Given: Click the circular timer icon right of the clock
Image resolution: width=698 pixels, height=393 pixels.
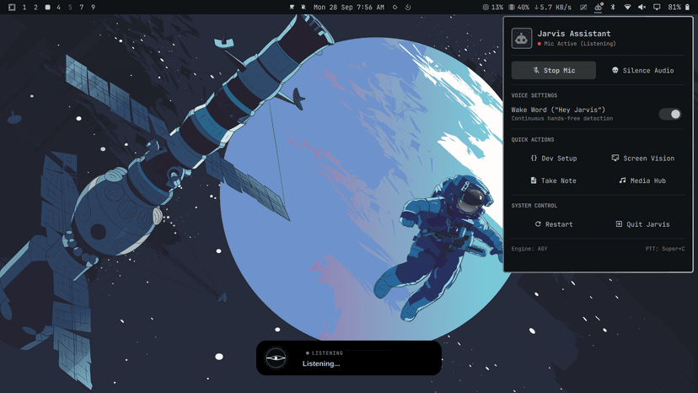Looking at the screenshot, I should point(408,7).
